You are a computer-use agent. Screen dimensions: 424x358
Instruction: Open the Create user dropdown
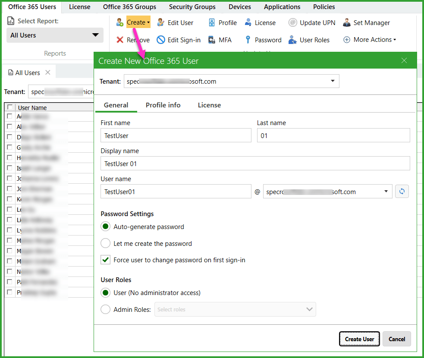[x=138, y=22]
